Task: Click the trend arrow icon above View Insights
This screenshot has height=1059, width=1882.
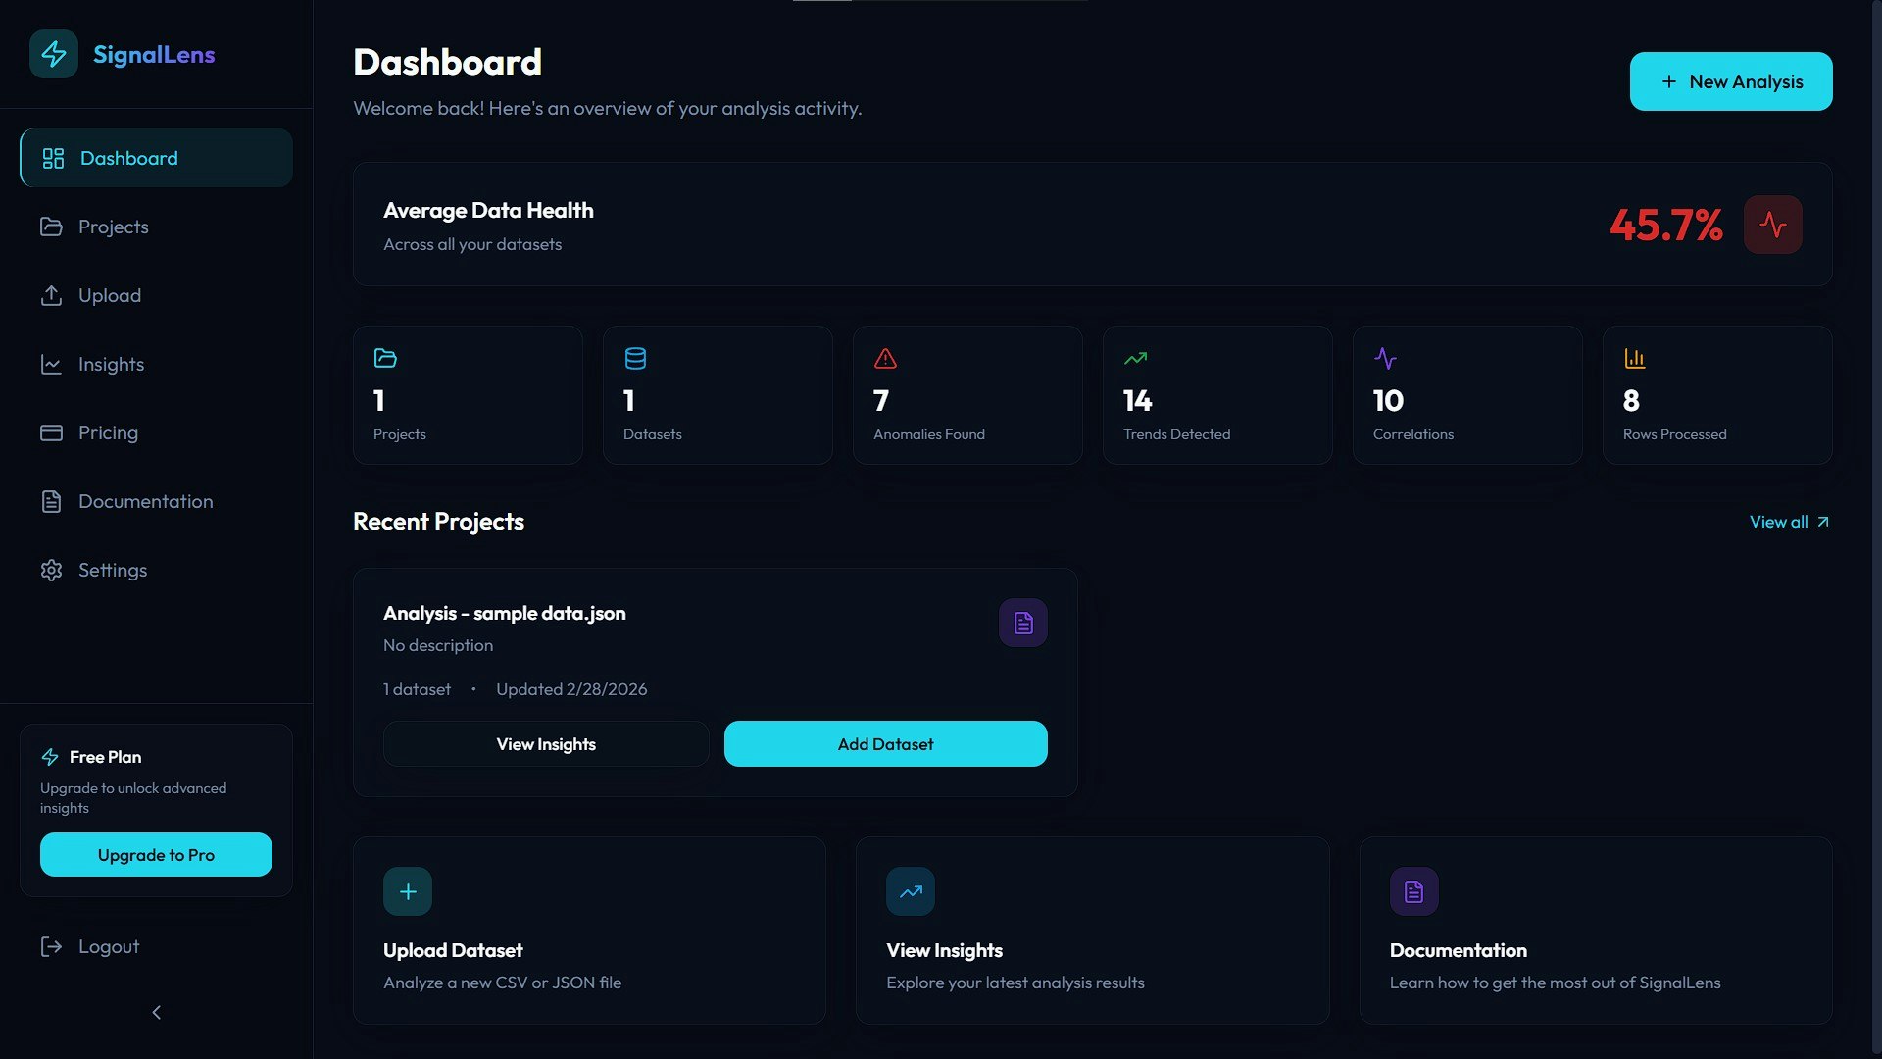Action: pyautogui.click(x=910, y=891)
